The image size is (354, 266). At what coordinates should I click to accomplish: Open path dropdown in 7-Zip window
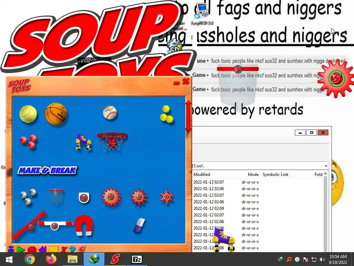coord(326,166)
